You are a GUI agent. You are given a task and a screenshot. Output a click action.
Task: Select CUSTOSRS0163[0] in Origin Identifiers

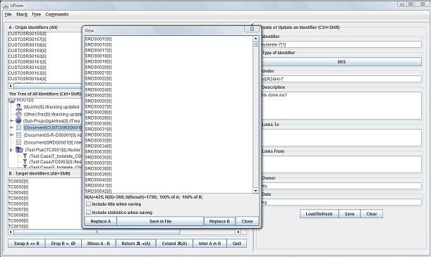[x=28, y=73]
